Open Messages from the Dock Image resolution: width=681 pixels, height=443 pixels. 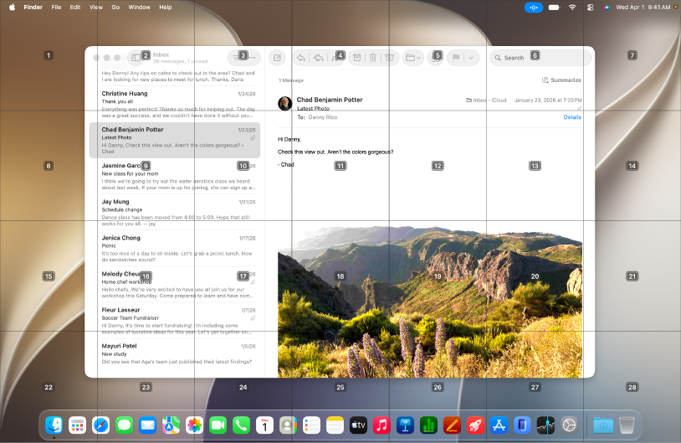click(x=124, y=425)
